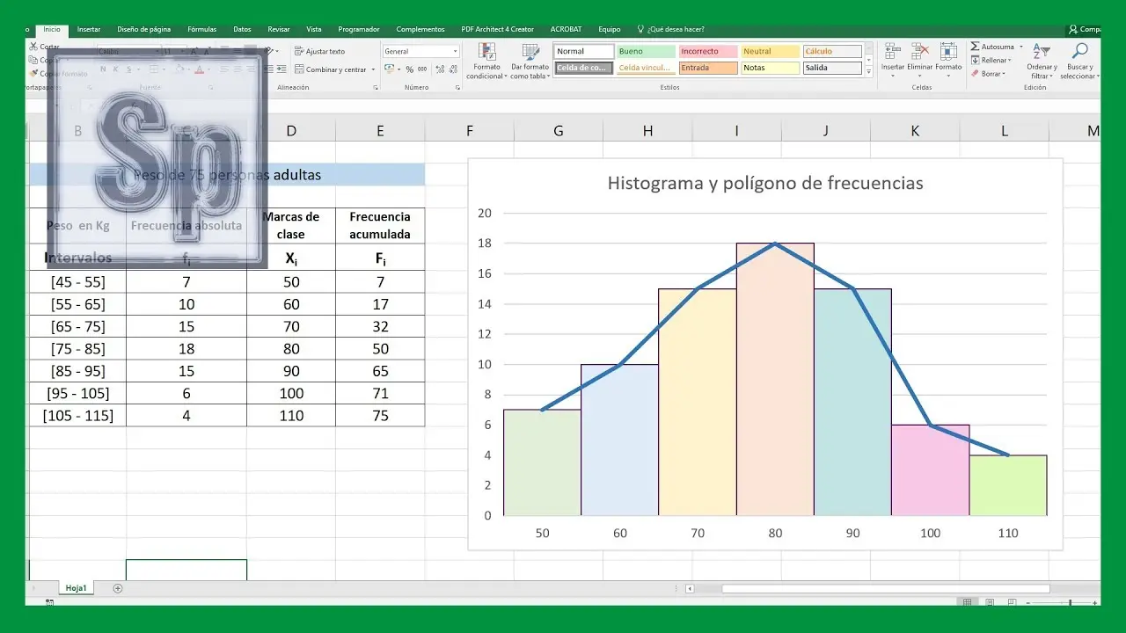1126x633 pixels.
Task: Apply Combinar y centrar to selection
Action: pyautogui.click(x=333, y=69)
